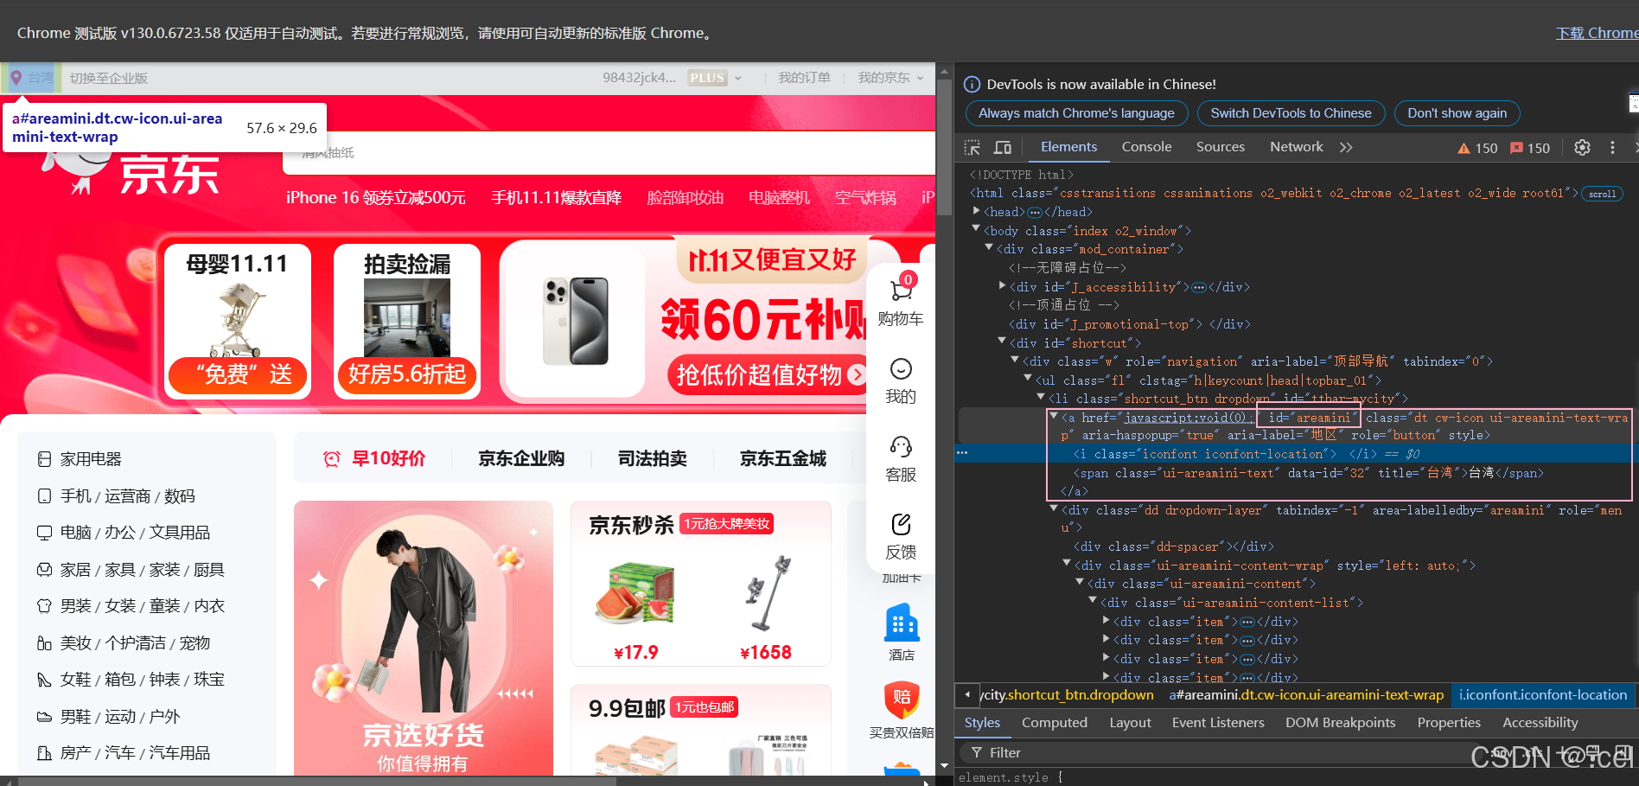The width and height of the screenshot is (1639, 786).
Task: Open the DOM Breakpoints tab
Action: 1340,723
